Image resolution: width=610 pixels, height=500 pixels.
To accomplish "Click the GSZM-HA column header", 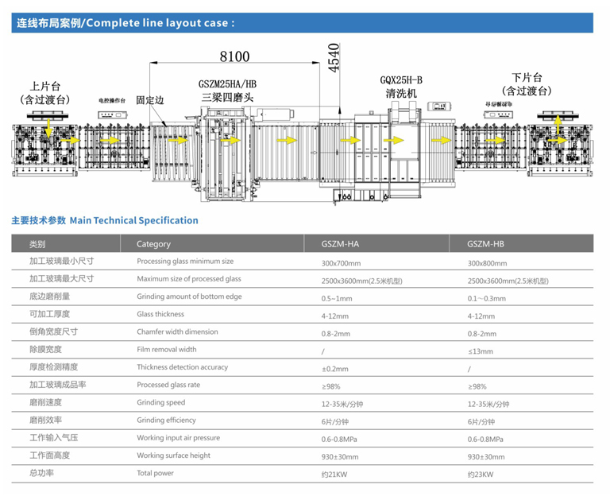I will coord(340,244).
